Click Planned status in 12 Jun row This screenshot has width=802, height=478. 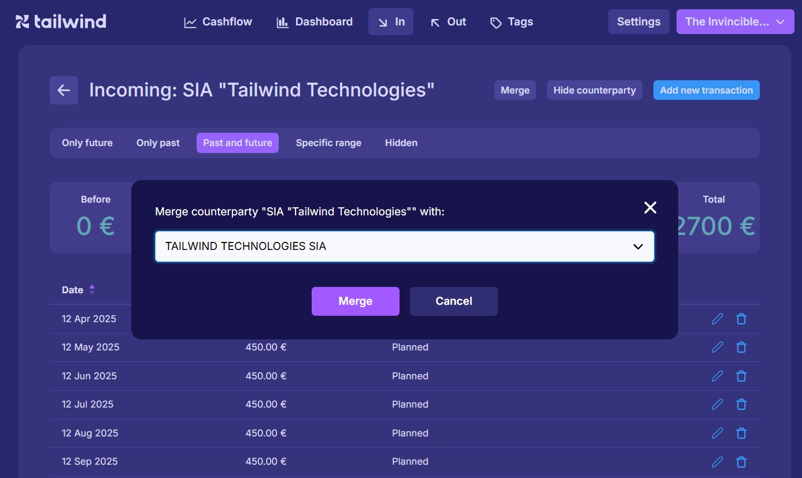[410, 376]
